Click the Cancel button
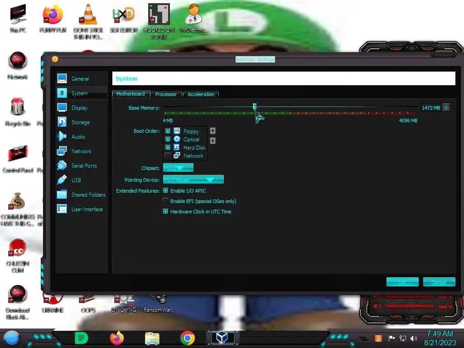This screenshot has width=464, height=348. [x=439, y=282]
